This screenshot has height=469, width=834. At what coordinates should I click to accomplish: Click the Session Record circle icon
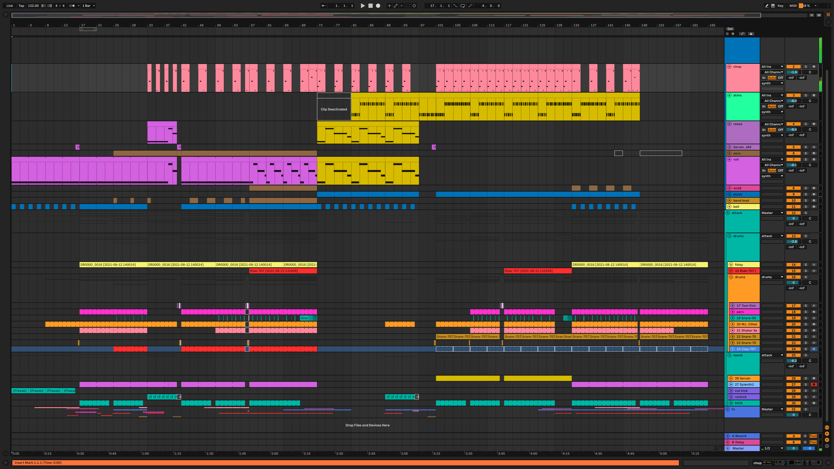(414, 6)
